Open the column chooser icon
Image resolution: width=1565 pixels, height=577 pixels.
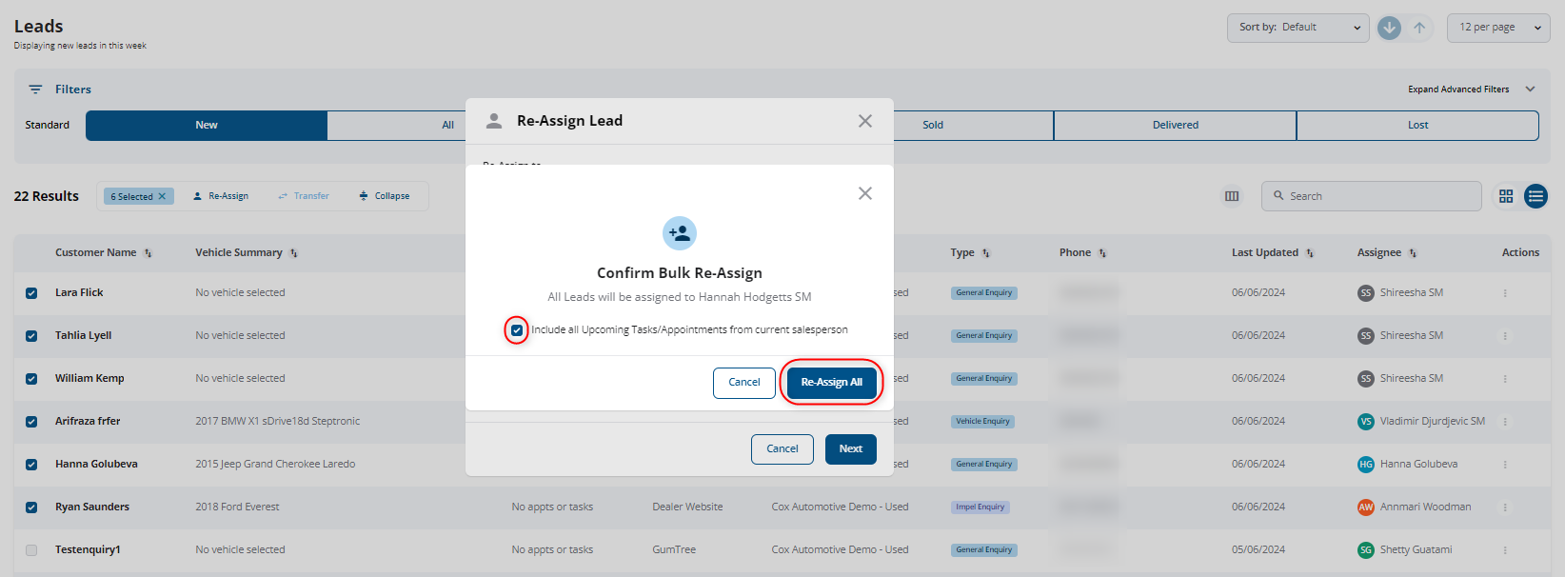pyautogui.click(x=1232, y=196)
